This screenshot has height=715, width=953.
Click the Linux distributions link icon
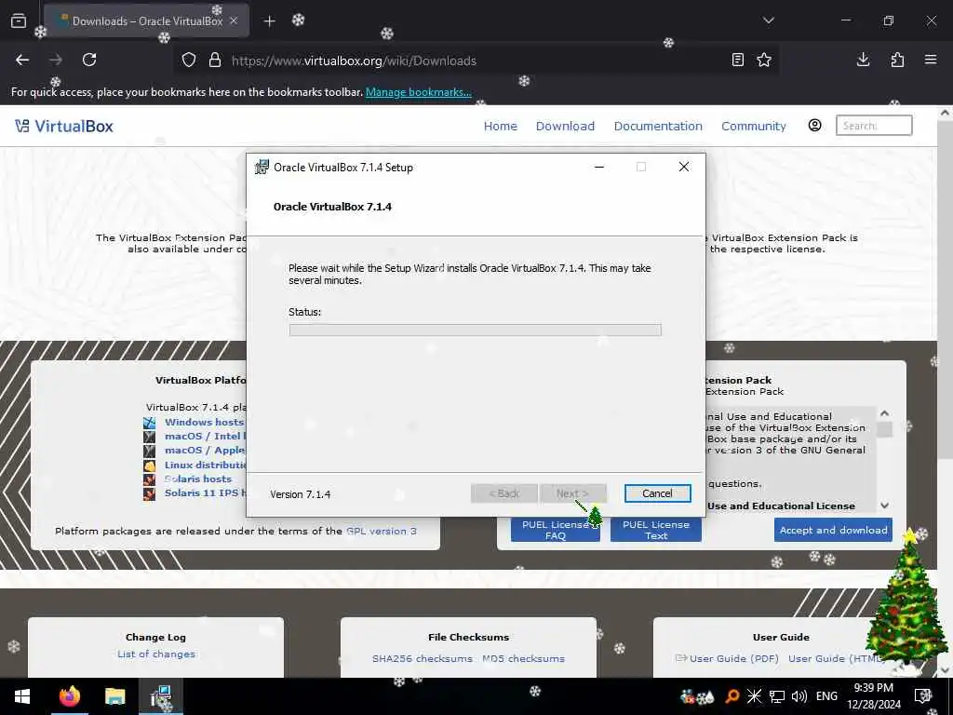(150, 465)
